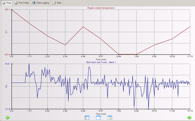Switch to the Plots tab
Image resolution: width=195 pixels, height=121 pixels.
point(7,3)
